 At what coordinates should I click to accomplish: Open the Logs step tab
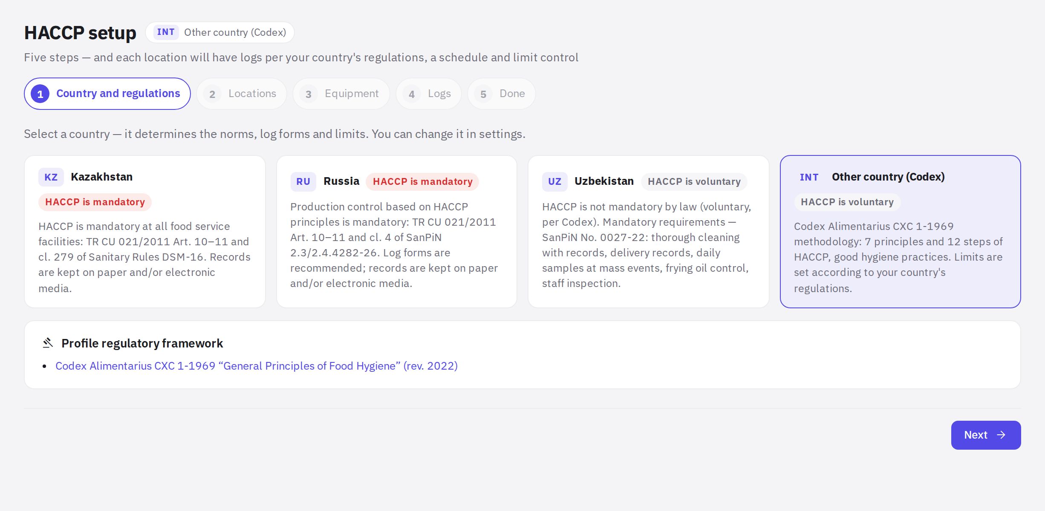(x=429, y=94)
